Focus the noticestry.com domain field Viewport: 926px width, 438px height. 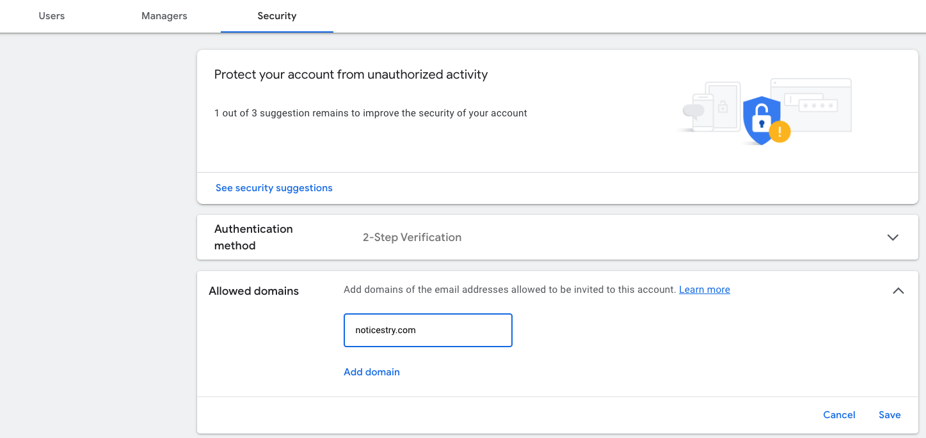tap(427, 330)
